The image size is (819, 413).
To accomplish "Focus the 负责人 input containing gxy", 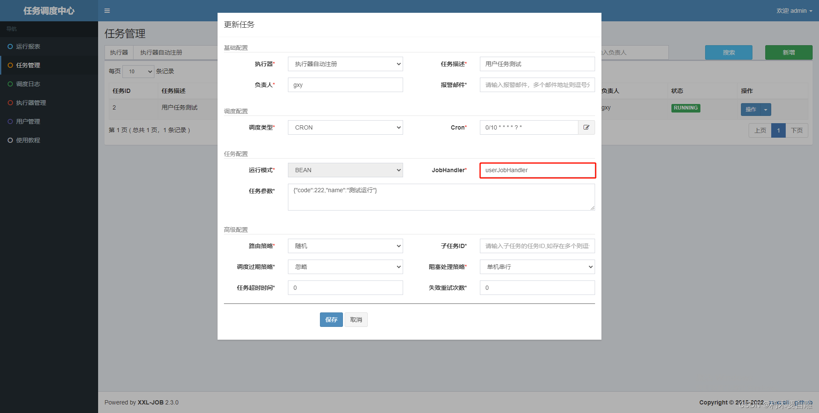I will pos(346,85).
